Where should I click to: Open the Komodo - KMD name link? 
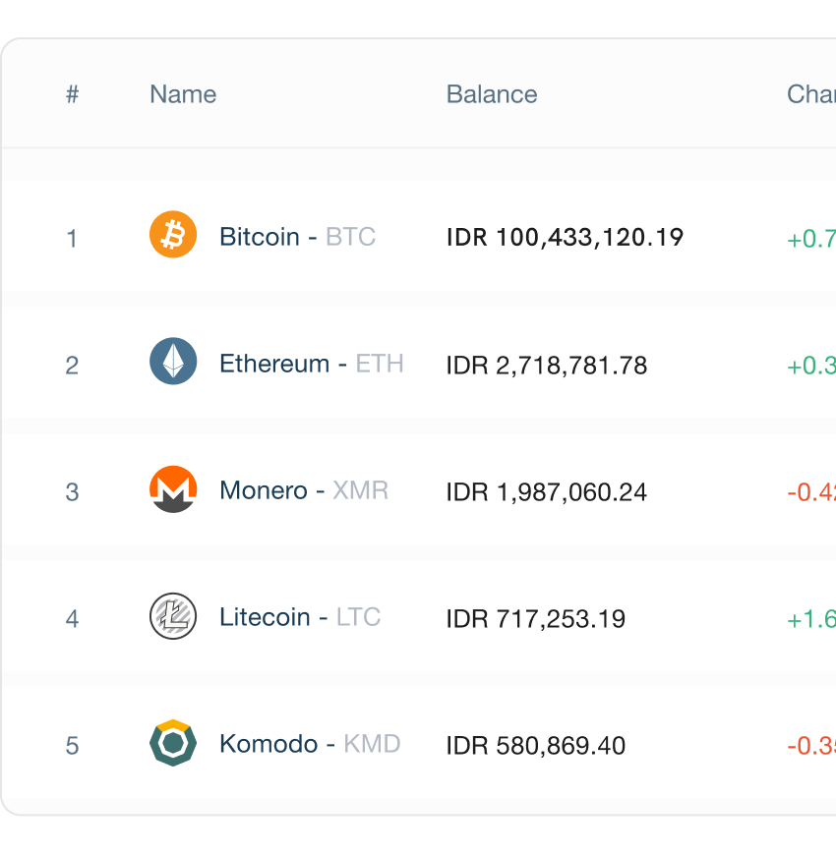click(310, 744)
